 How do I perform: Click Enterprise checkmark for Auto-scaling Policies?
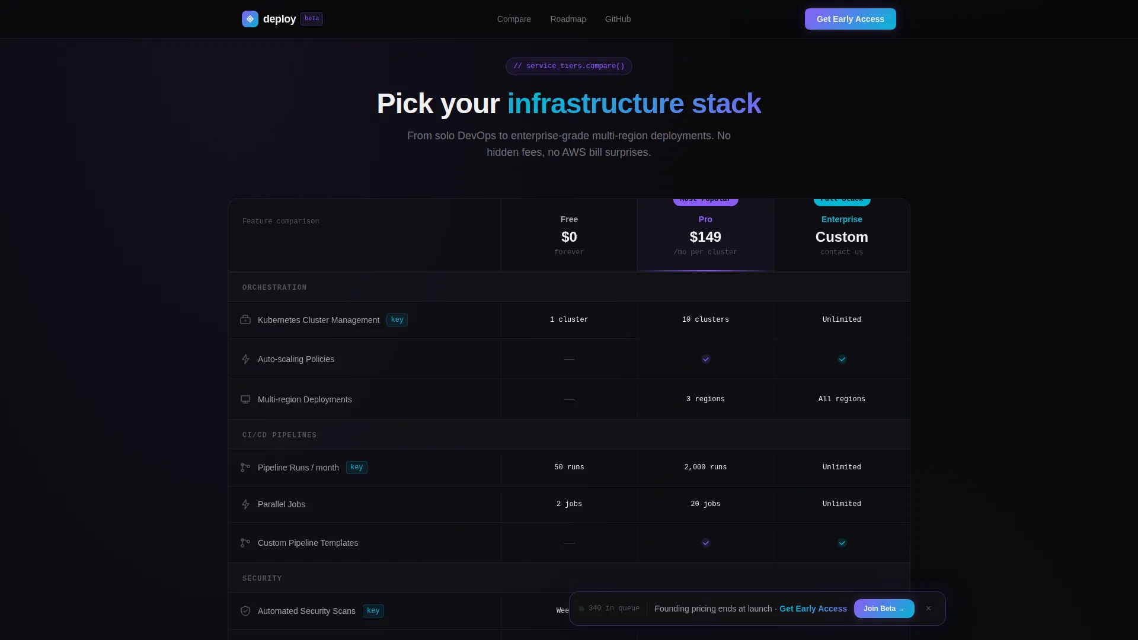[x=842, y=359]
